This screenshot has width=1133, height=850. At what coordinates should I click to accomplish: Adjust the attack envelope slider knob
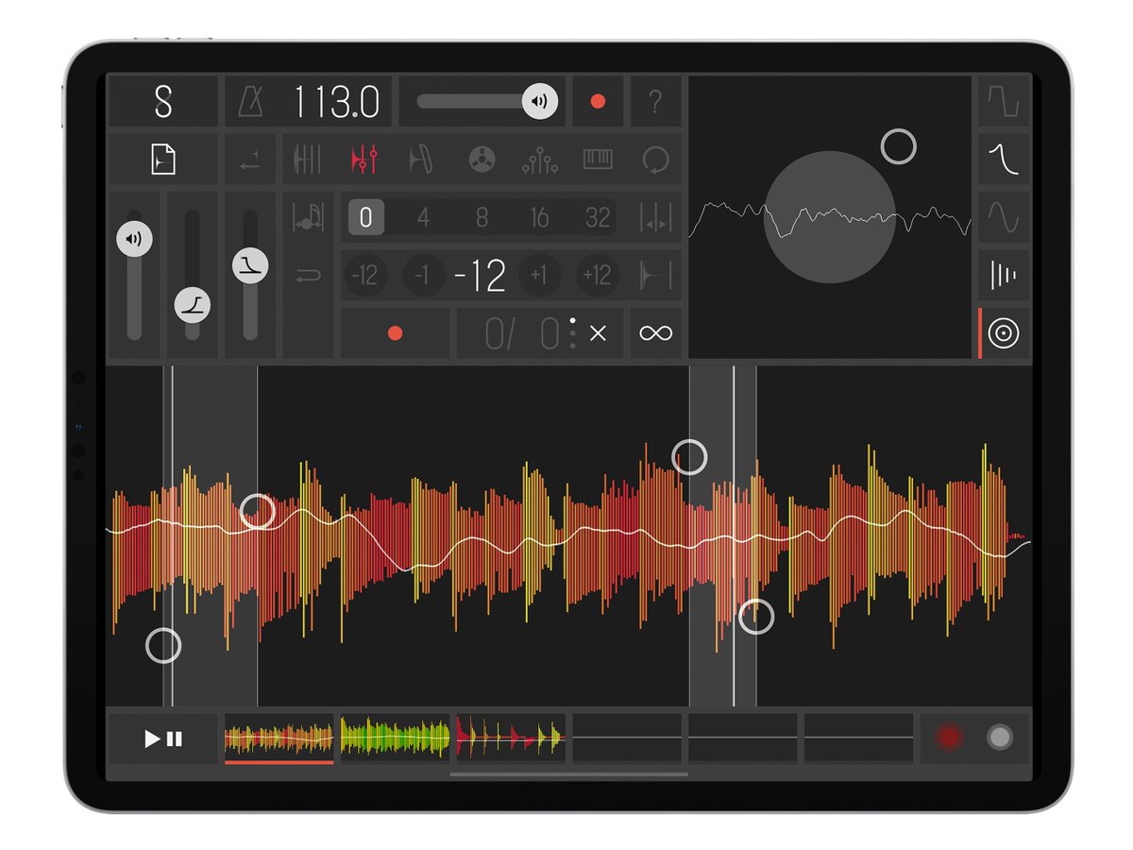(x=193, y=305)
